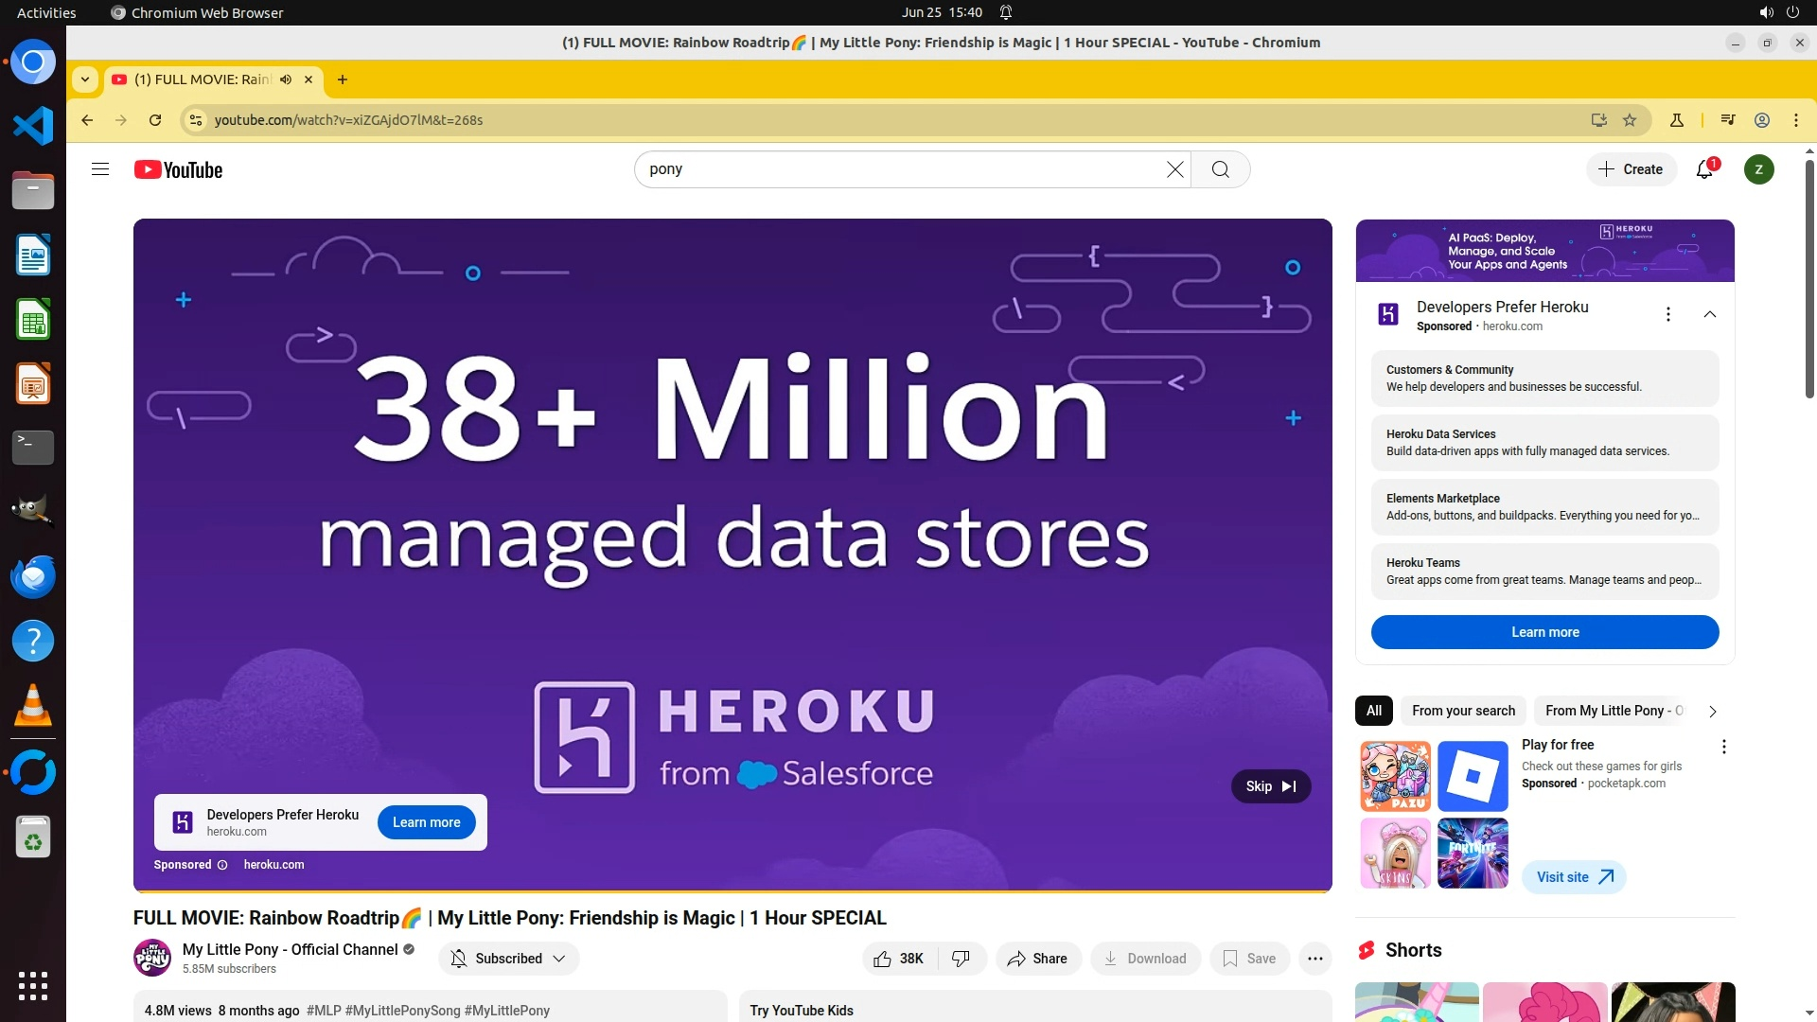Open VLC media player from dock
This screenshot has width=1817, height=1022.
(33, 706)
